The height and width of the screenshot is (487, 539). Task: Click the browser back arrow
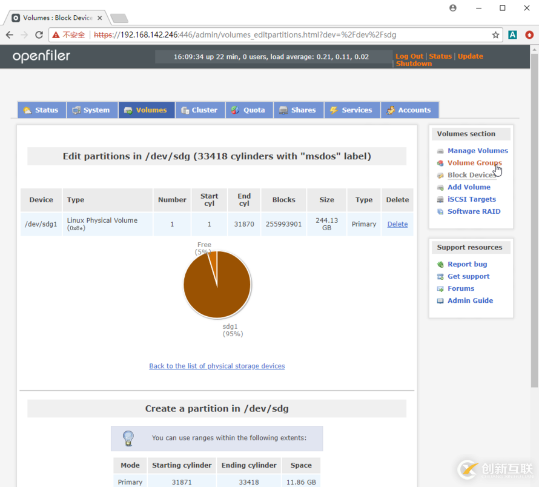click(10, 35)
